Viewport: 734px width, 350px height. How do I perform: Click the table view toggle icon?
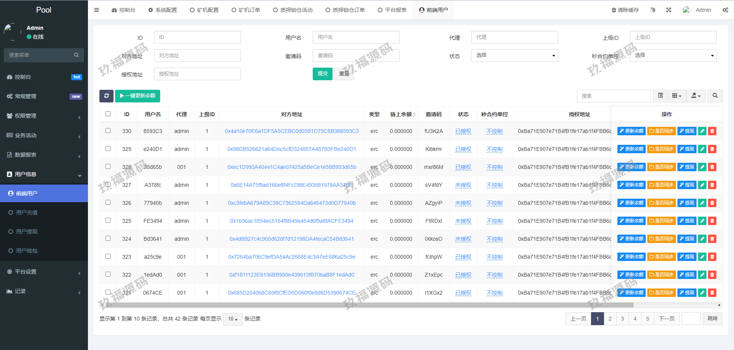coord(660,96)
